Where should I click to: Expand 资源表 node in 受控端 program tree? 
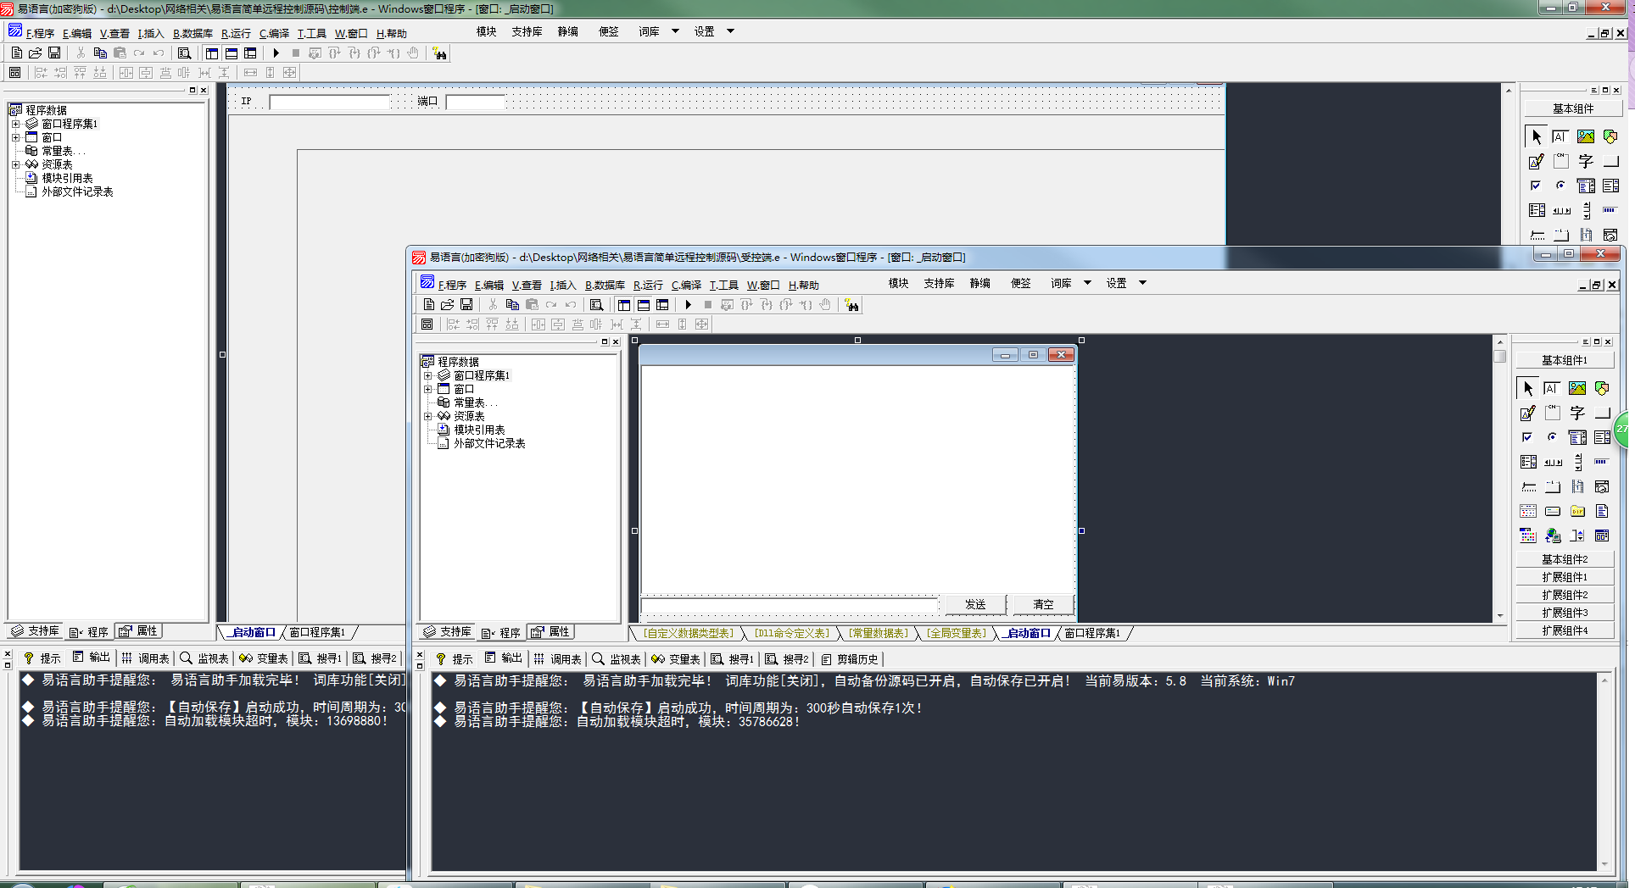[x=427, y=416]
